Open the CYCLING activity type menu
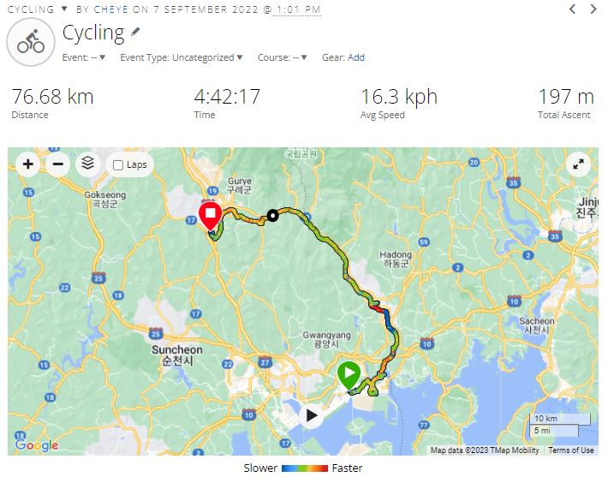The width and height of the screenshot is (608, 477). pyautogui.click(x=38, y=9)
